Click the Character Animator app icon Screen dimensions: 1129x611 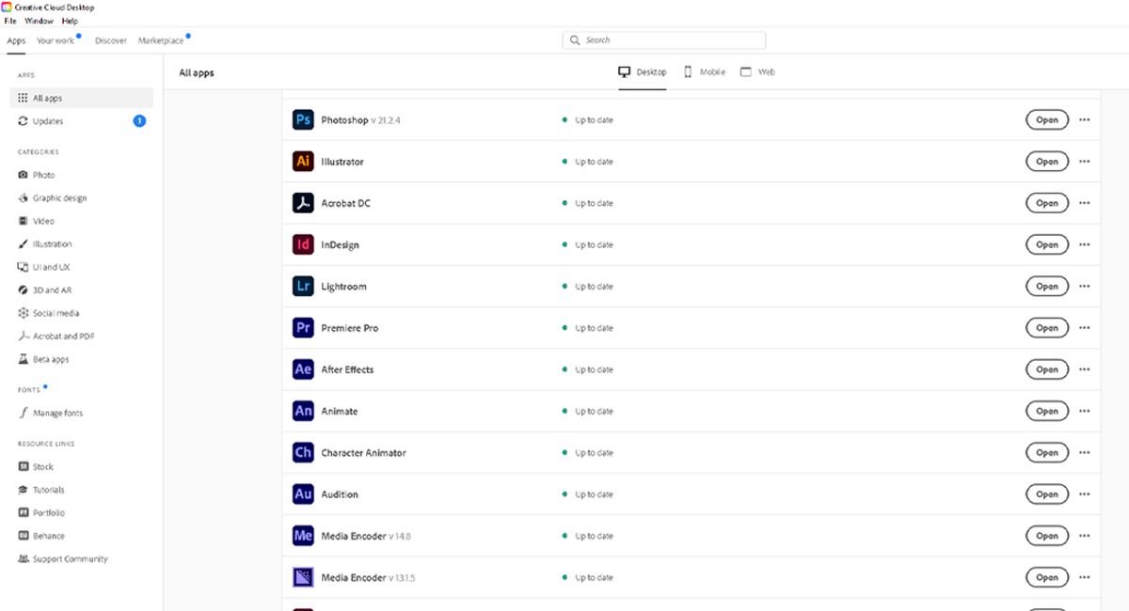point(302,452)
